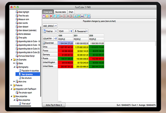Click the Data highlight example icon

tap(16, 12)
